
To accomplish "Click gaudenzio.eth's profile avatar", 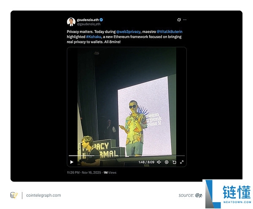I will [x=71, y=22].
